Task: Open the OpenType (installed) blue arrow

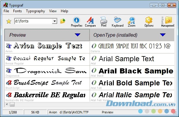Action: coord(163,35)
